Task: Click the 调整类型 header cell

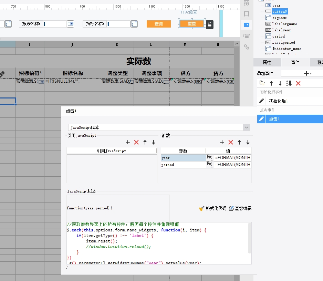Action: 117,73
